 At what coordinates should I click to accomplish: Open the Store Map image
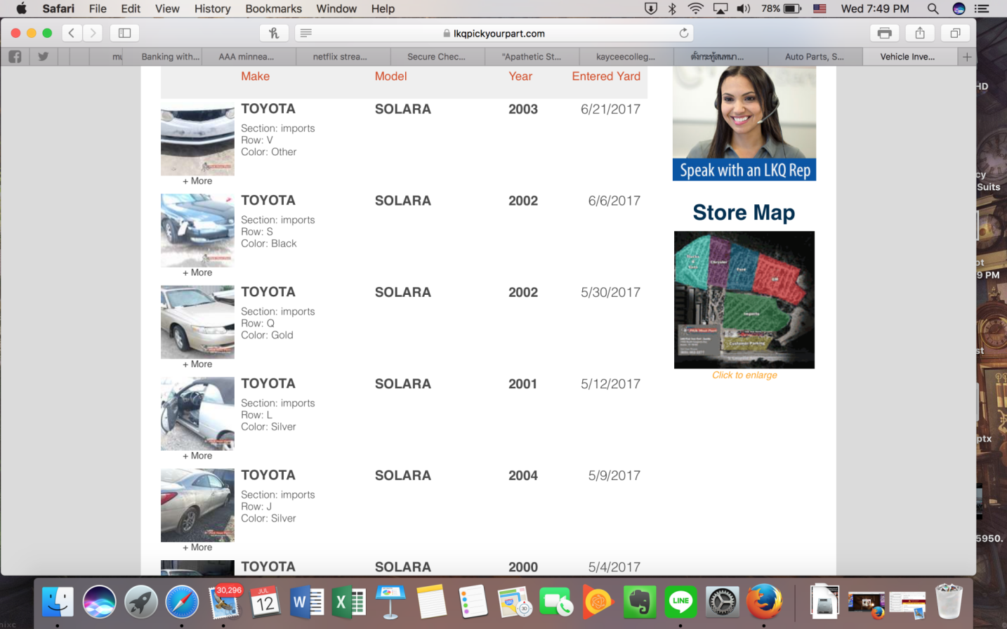[744, 300]
